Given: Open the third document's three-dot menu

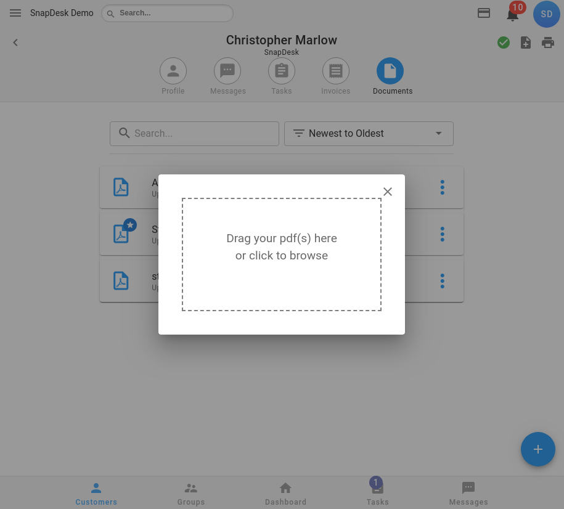Looking at the screenshot, I should coord(443,281).
